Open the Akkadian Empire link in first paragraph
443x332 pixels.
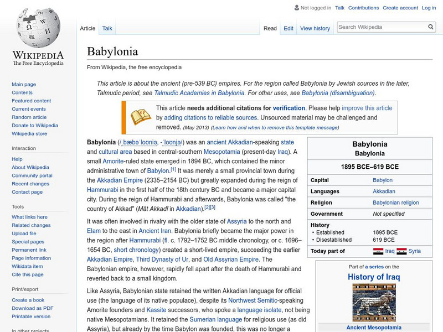click(120, 180)
